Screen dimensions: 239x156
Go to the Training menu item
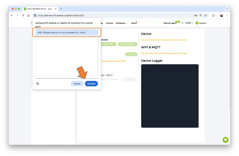point(109,23)
